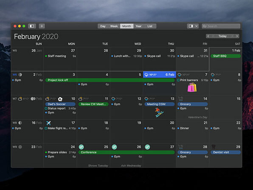The height and width of the screenshot is (190, 253).
Task: Go to next month with right arrow
Action: [x=237, y=36]
